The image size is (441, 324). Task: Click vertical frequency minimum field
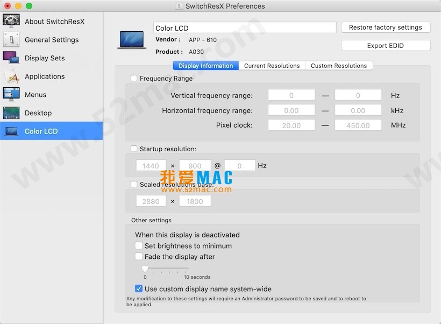[291, 95]
